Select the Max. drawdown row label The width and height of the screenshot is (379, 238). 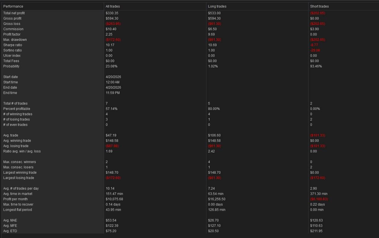[15, 40]
